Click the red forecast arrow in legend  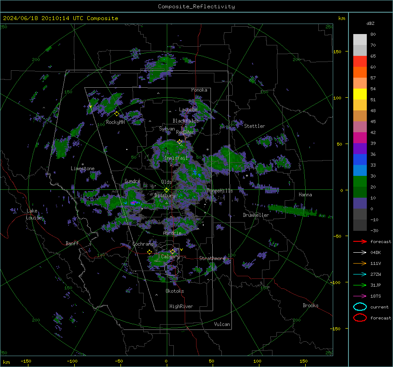[360, 241]
